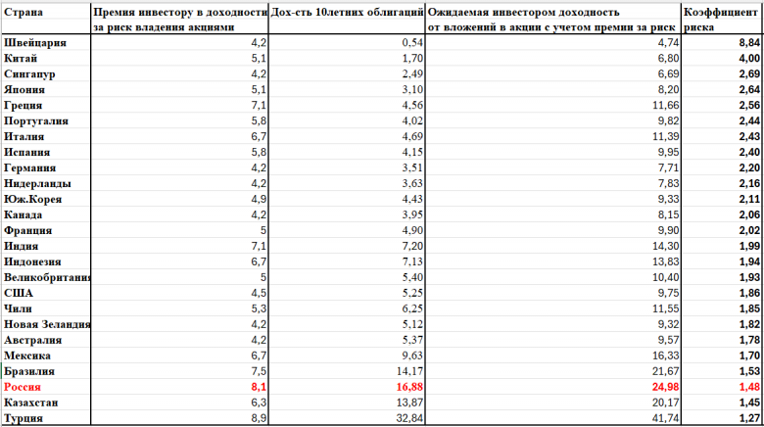Select the 'Бразилия' country cell
The width and height of the screenshot is (764, 427).
[29, 371]
